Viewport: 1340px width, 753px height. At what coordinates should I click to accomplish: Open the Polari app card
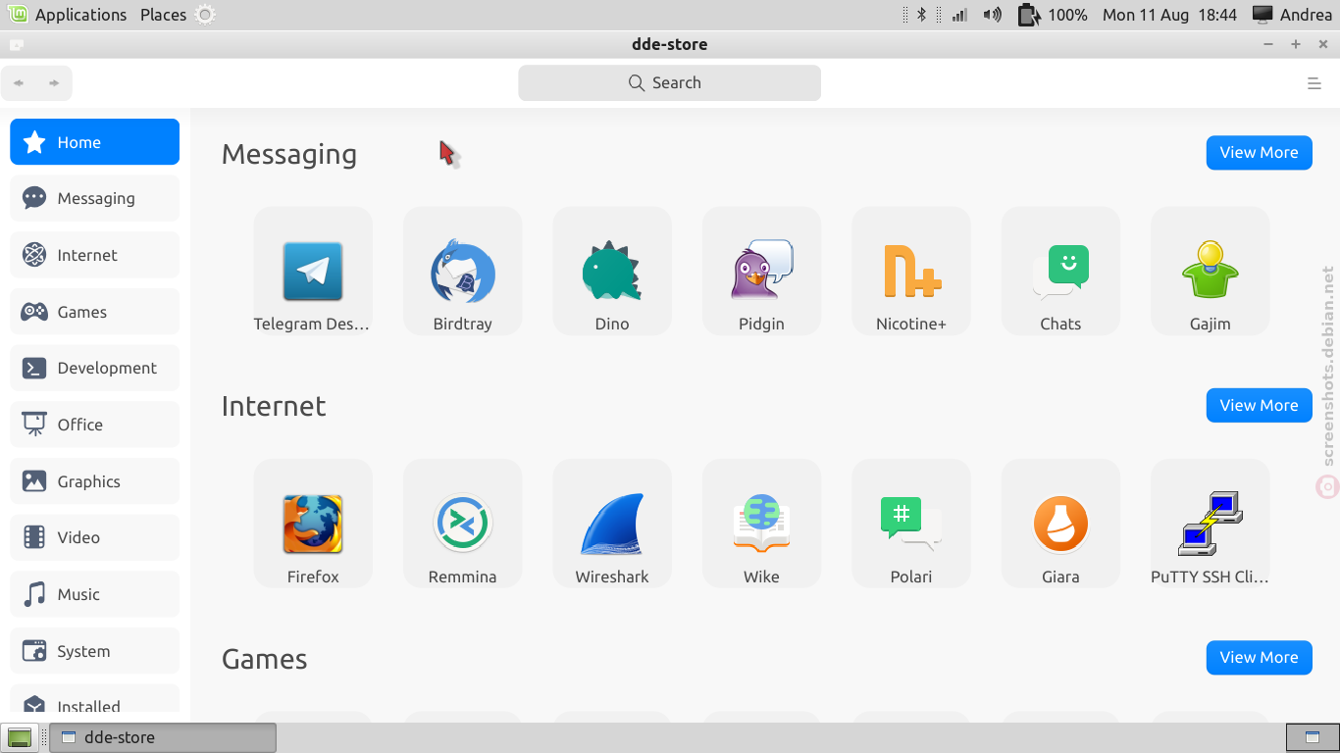click(911, 524)
